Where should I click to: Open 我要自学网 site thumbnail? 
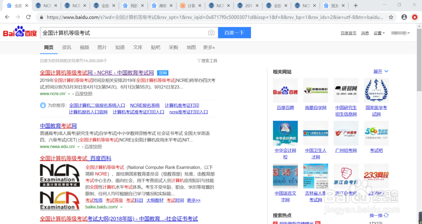(x=316, y=90)
